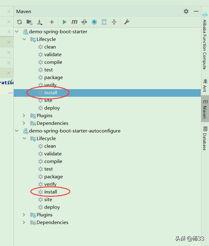Screen dimensions: 209x246
Task: Select site in demo-spring-boot-starter Lifecycle
Action: (x=48, y=100)
